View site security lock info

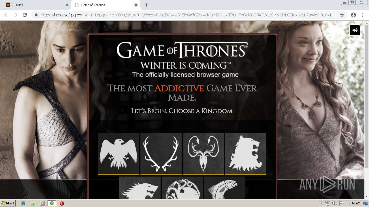pos(36,15)
